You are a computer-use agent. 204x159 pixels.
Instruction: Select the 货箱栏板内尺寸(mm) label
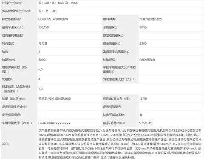click(x=17, y=11)
